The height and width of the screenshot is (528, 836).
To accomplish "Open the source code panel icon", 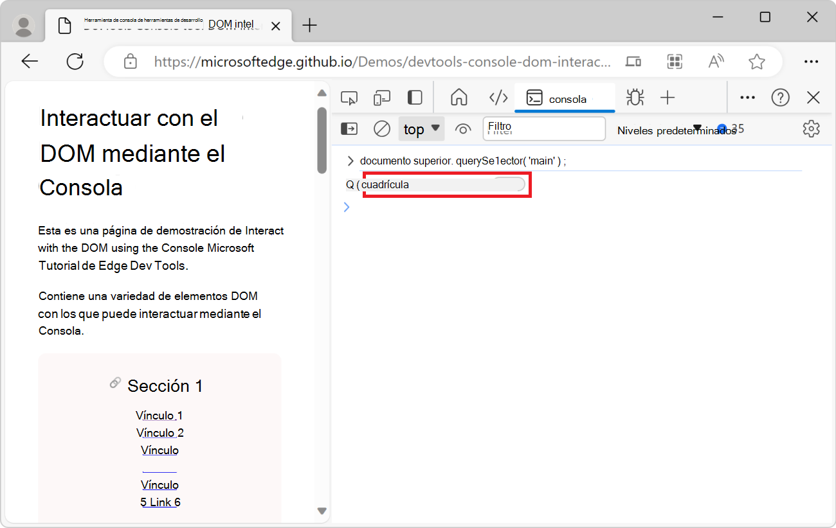I will [498, 98].
